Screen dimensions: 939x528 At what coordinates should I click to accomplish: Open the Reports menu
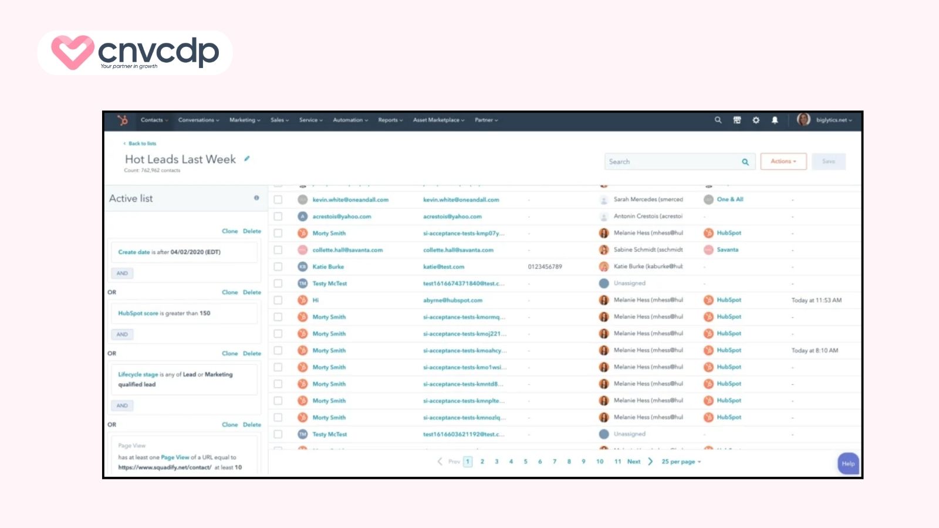click(x=390, y=120)
